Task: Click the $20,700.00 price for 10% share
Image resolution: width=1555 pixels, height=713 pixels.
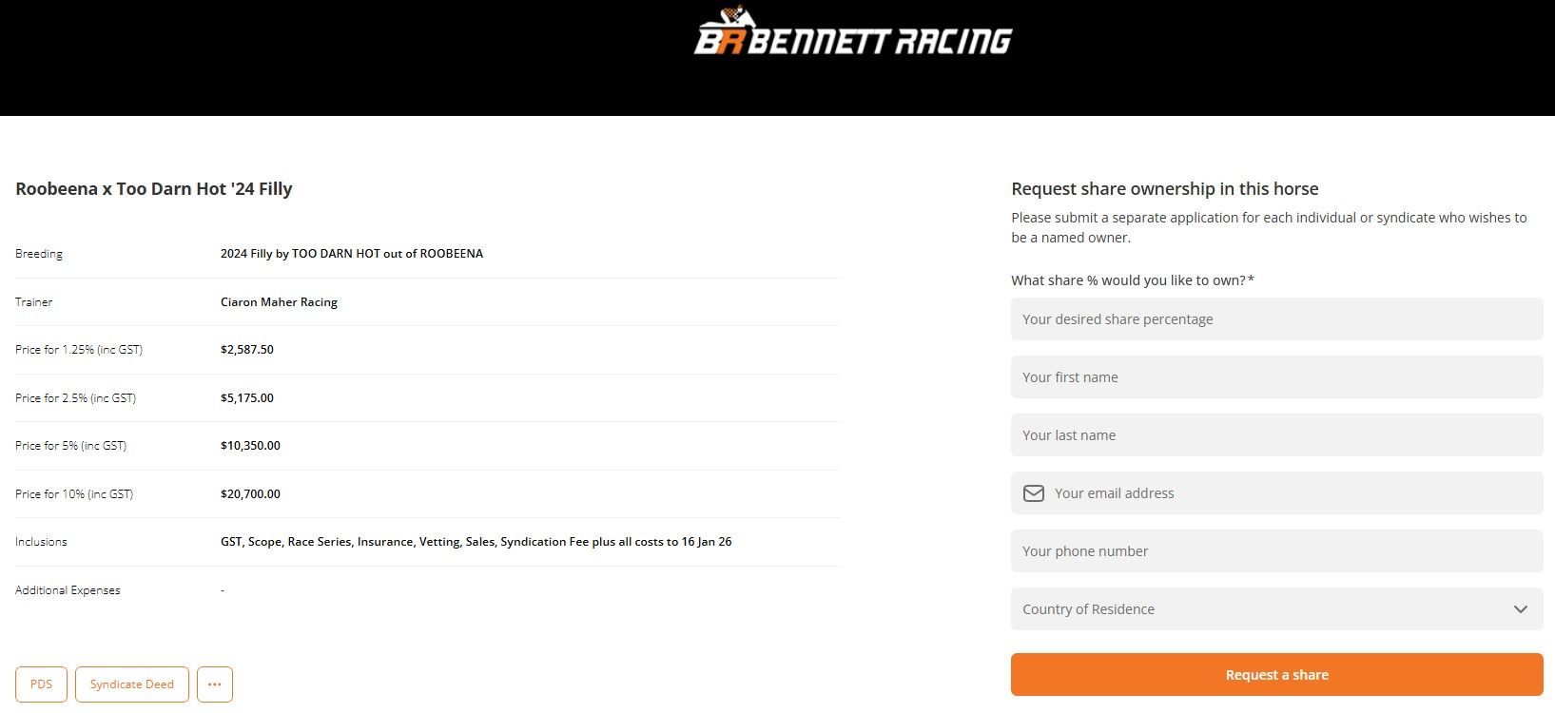Action: pos(250,494)
